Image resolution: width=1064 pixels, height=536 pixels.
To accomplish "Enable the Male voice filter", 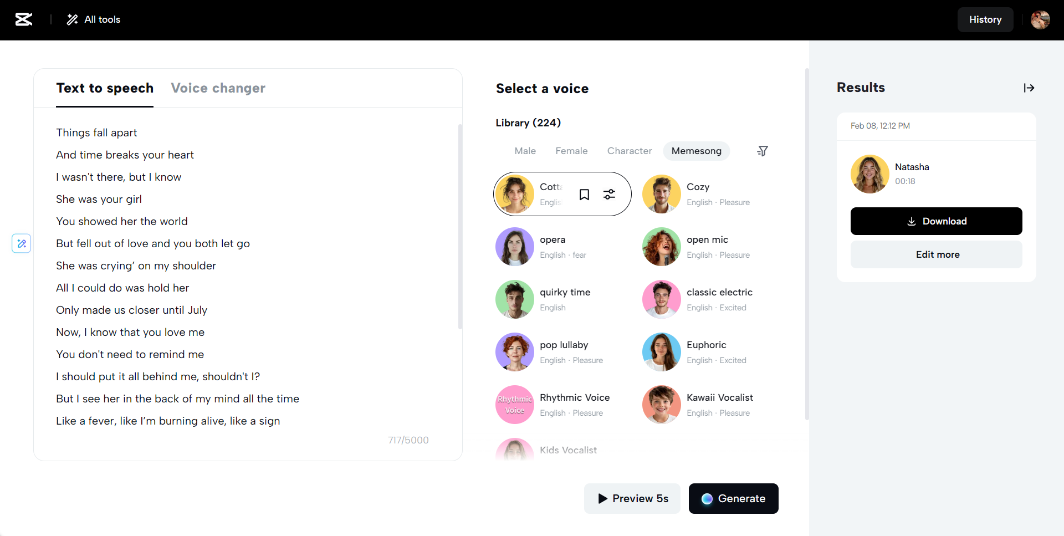I will pyautogui.click(x=525, y=150).
